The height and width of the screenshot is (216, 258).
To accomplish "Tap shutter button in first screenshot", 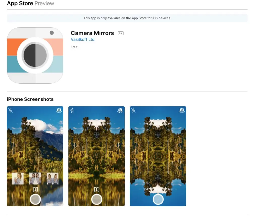I will pos(35,199).
